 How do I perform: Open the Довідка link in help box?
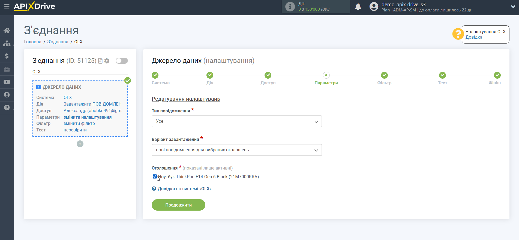(474, 37)
